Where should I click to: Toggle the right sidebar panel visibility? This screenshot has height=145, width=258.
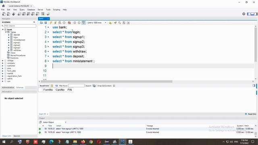click(256, 14)
